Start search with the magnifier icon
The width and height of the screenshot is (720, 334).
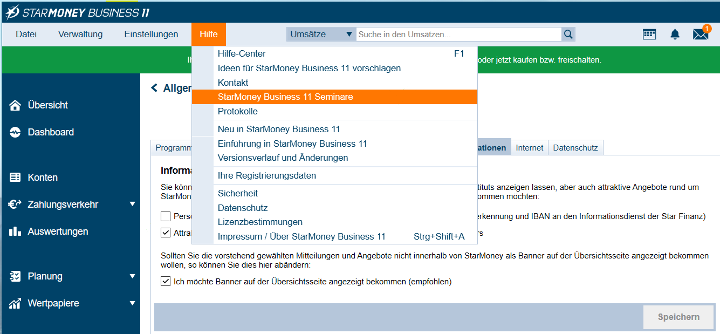click(568, 33)
